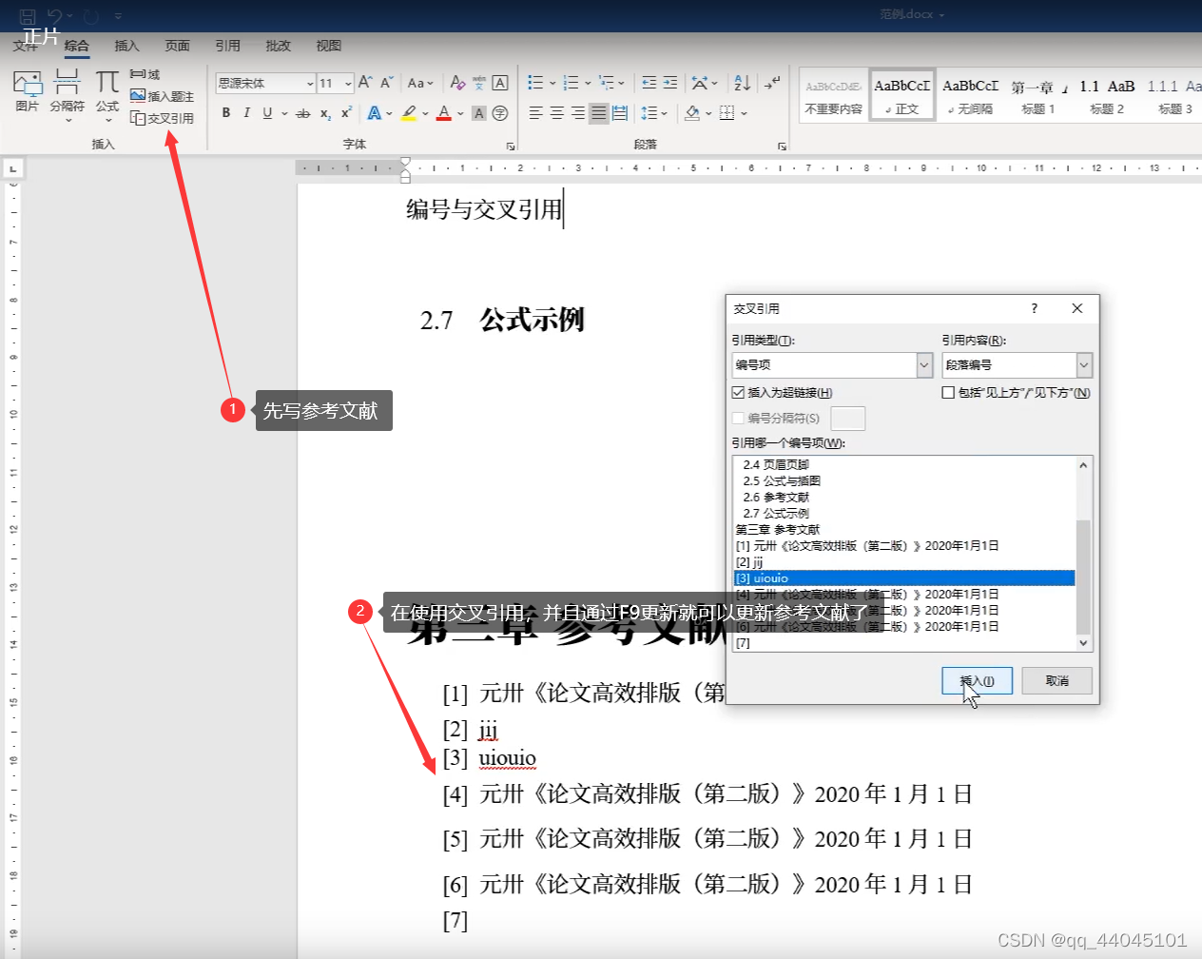Click the red font color button
Viewport: 1202px width, 959px height.
click(x=444, y=113)
